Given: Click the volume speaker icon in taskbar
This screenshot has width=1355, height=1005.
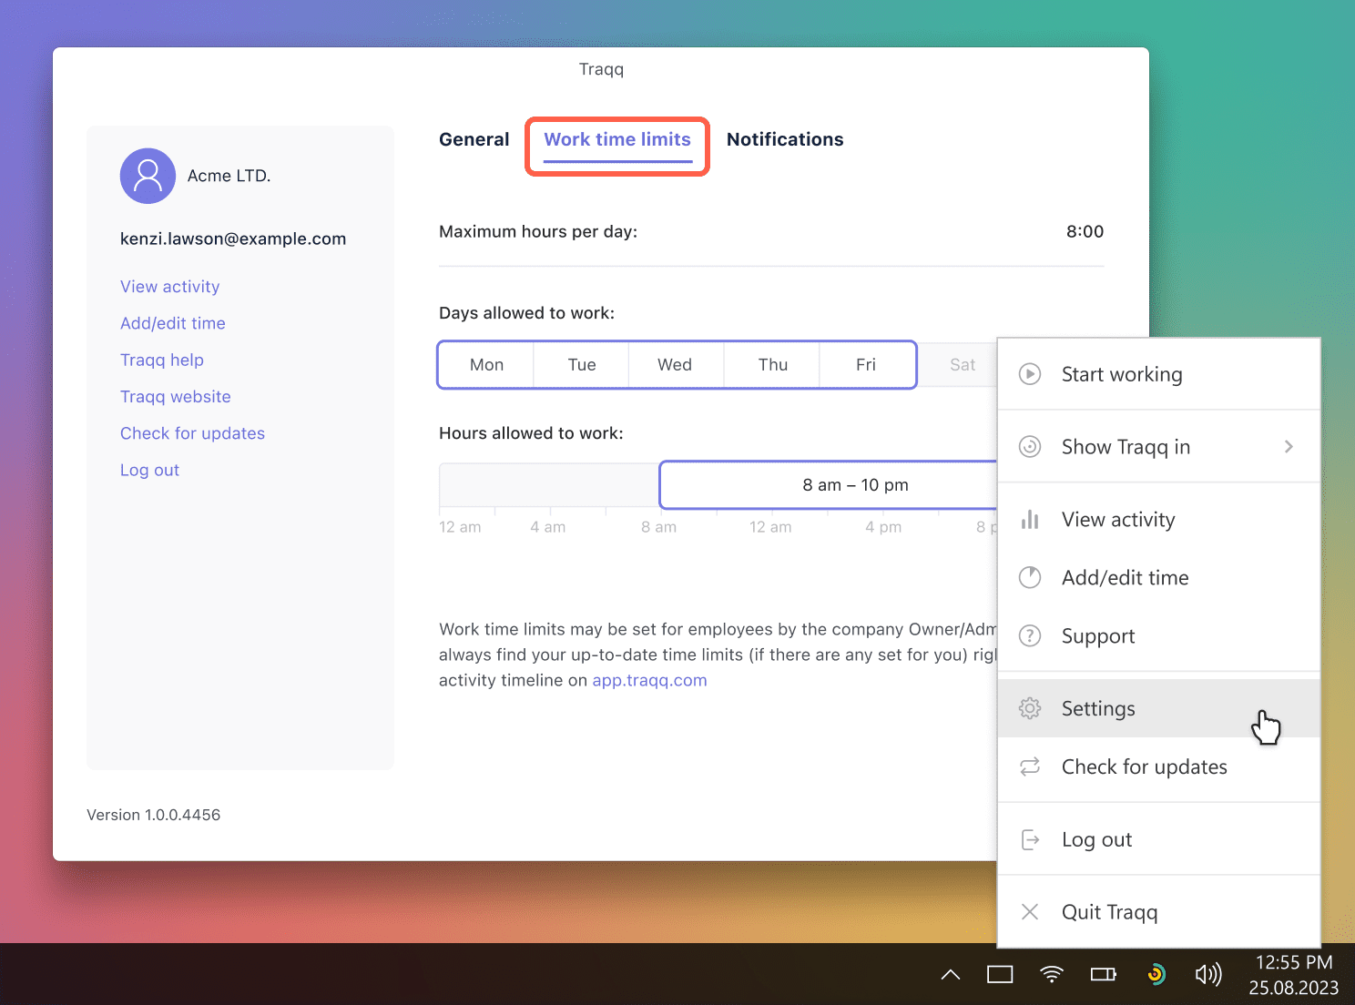Looking at the screenshot, I should [1208, 975].
